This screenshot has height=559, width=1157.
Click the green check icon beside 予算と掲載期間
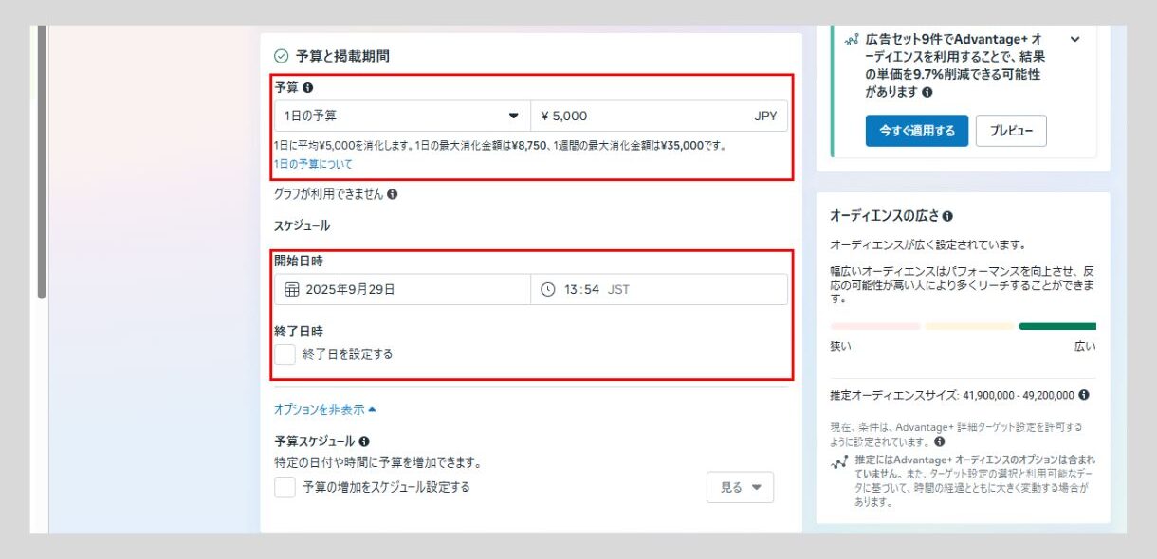coord(281,56)
